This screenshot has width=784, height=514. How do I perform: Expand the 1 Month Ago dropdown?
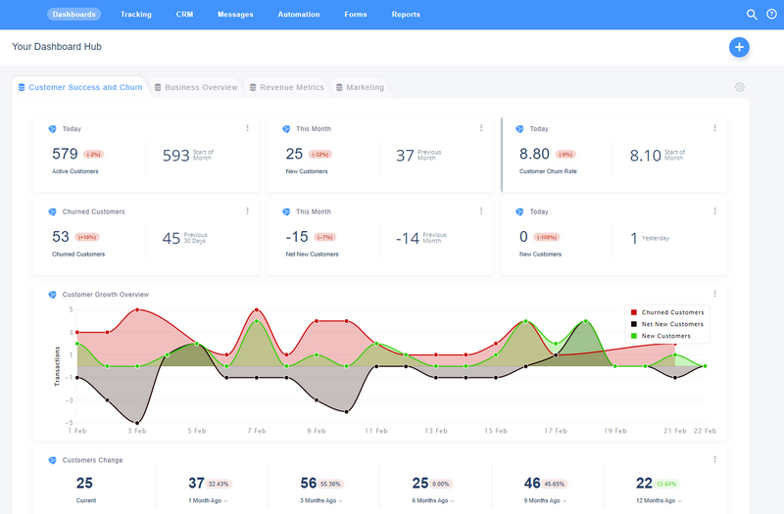pyautogui.click(x=208, y=500)
